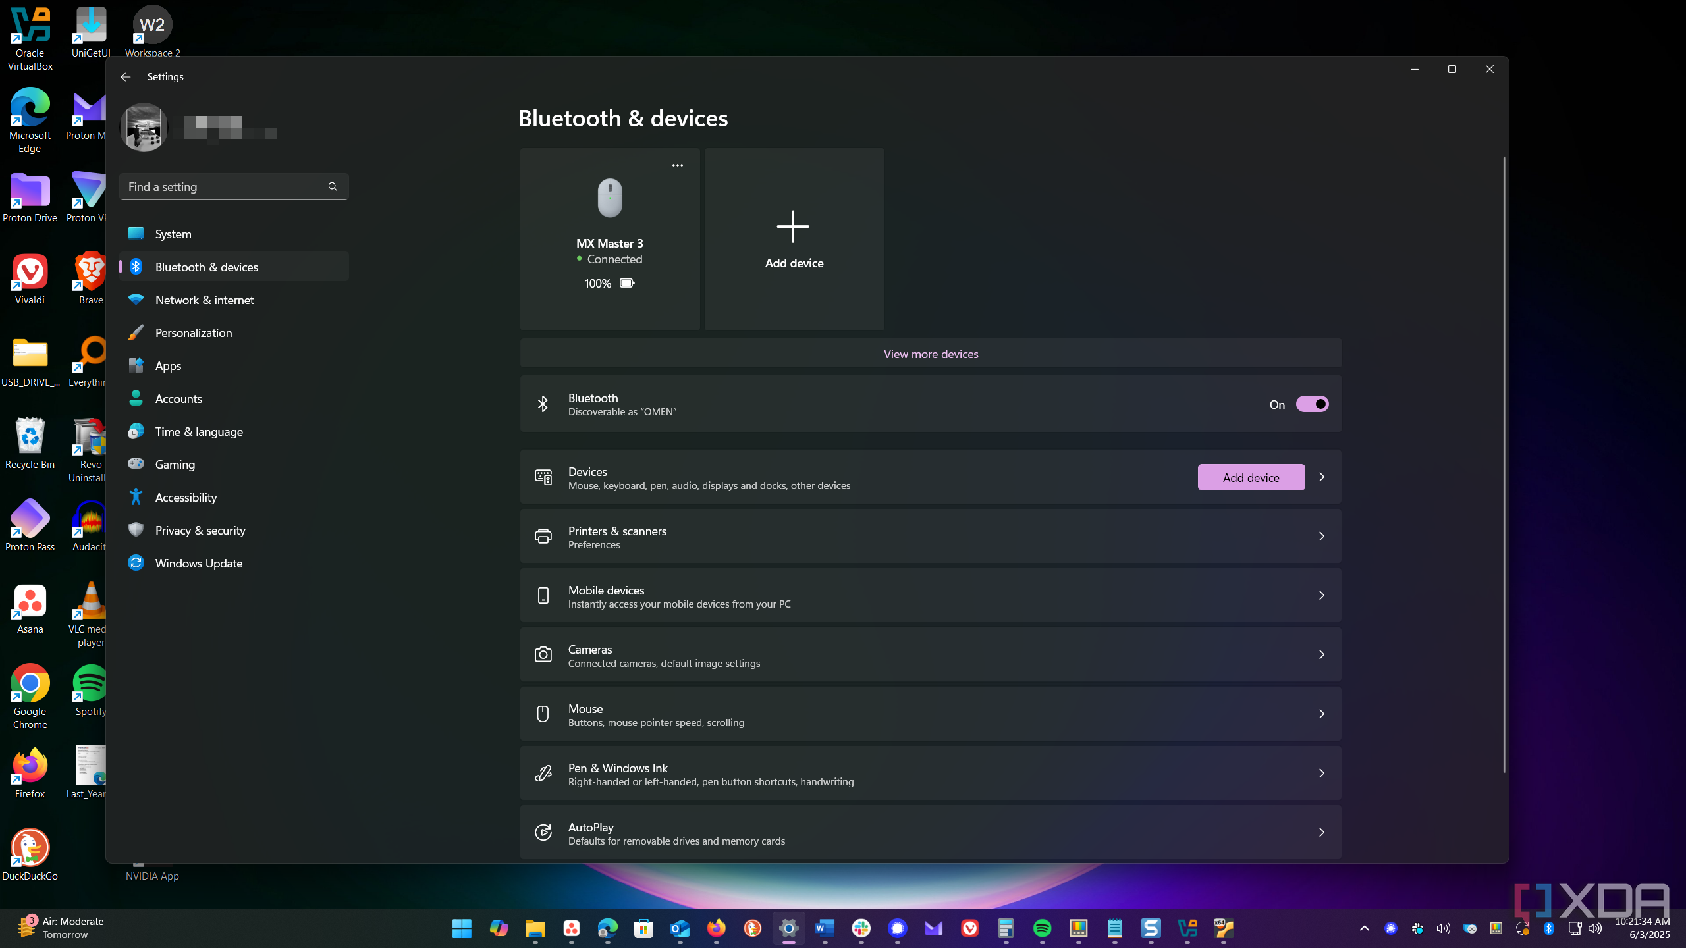Launch Spotify from the taskbar
This screenshot has height=948, width=1686.
1042,928
